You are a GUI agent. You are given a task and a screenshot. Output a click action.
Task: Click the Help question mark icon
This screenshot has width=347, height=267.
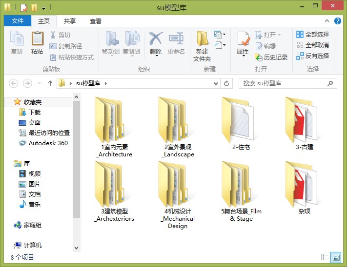[x=338, y=21]
